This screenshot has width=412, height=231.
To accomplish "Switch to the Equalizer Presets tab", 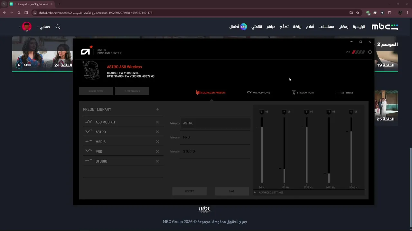I will (x=211, y=92).
